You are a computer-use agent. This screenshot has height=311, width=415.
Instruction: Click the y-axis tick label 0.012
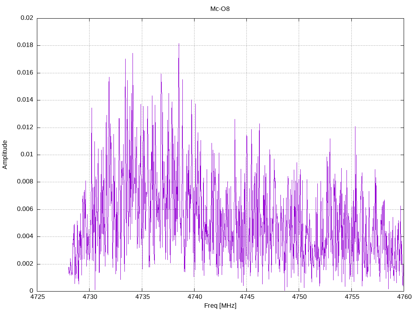click(25, 127)
